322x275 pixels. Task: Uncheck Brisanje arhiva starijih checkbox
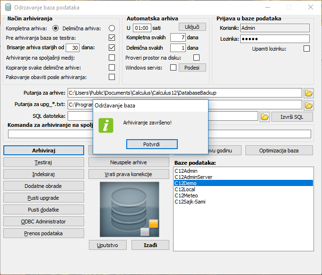click(x=112, y=47)
